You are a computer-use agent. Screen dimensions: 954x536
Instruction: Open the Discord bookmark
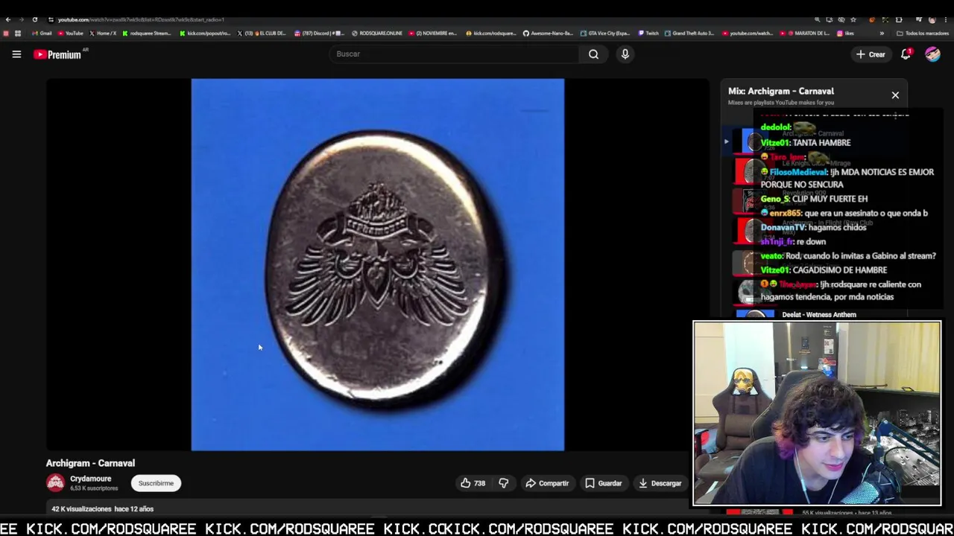320,33
